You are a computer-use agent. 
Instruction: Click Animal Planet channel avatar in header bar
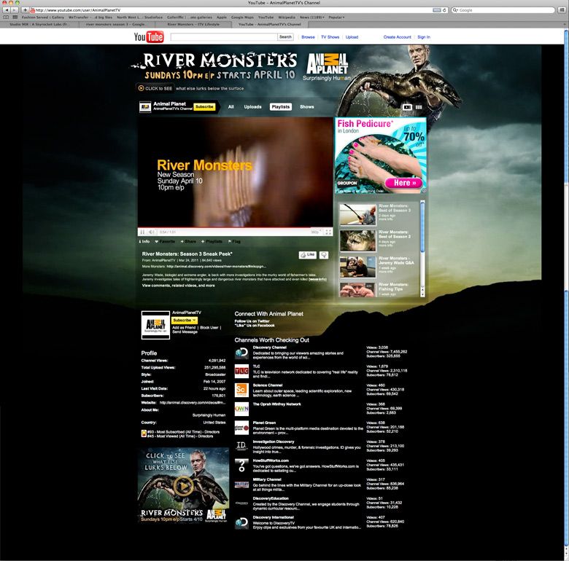(x=145, y=107)
